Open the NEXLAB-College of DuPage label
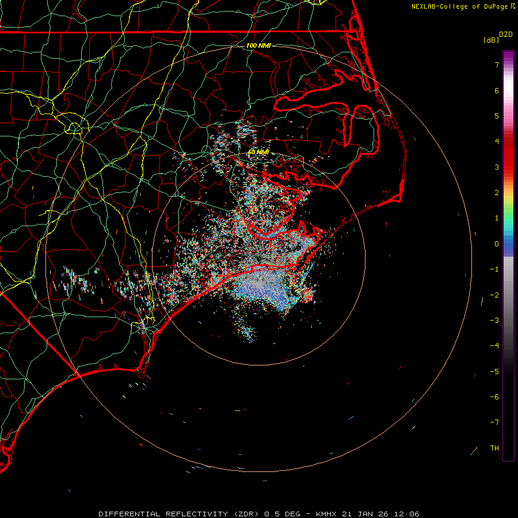The height and width of the screenshot is (518, 518). click(x=460, y=6)
